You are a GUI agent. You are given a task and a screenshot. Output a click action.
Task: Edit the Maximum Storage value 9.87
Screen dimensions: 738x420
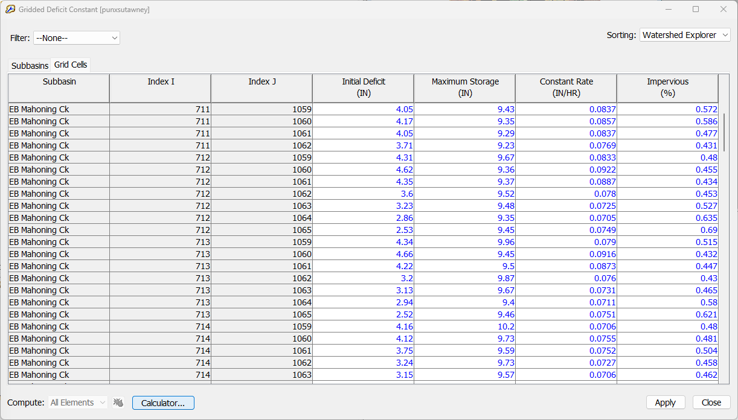465,278
